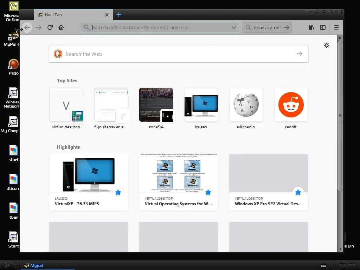Open the Pego desktop shortcut
The height and width of the screenshot is (270, 360).
[13, 67]
